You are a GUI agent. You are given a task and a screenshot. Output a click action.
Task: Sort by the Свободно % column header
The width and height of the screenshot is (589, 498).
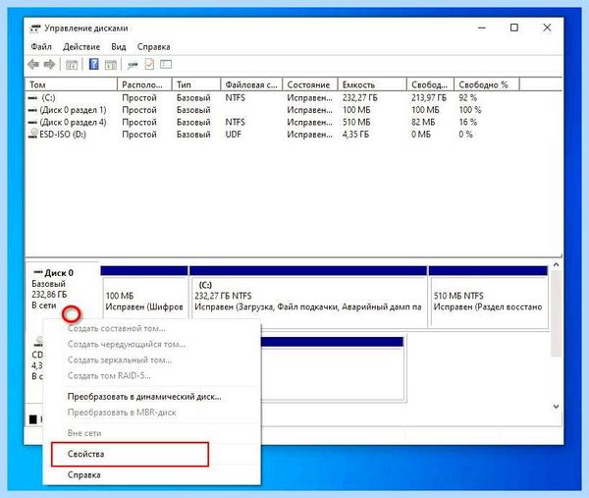pyautogui.click(x=487, y=84)
